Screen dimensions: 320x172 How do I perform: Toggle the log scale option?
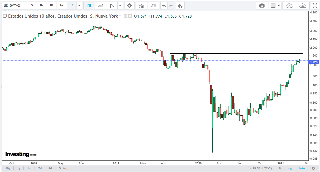click(x=290, y=168)
